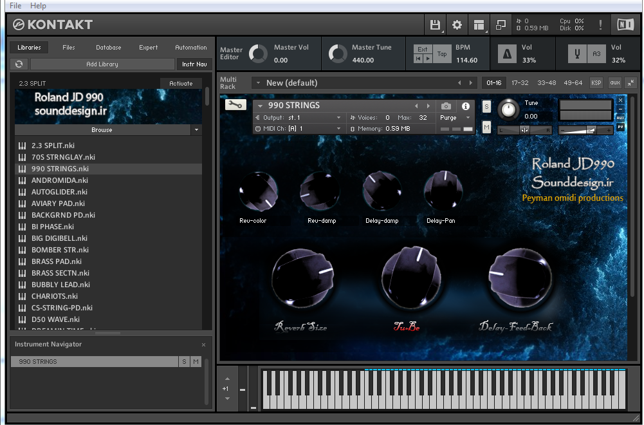Switch rack page to 17-32
This screenshot has height=425, width=644.
click(520, 83)
